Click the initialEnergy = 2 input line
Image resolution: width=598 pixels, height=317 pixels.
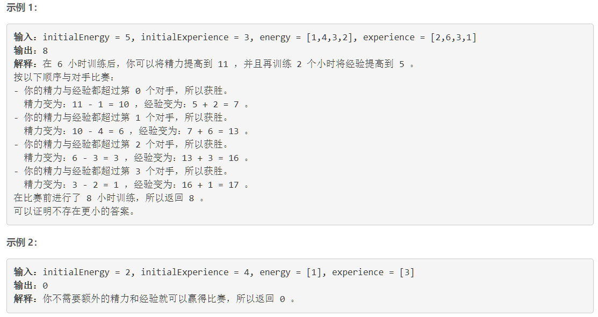214,272
